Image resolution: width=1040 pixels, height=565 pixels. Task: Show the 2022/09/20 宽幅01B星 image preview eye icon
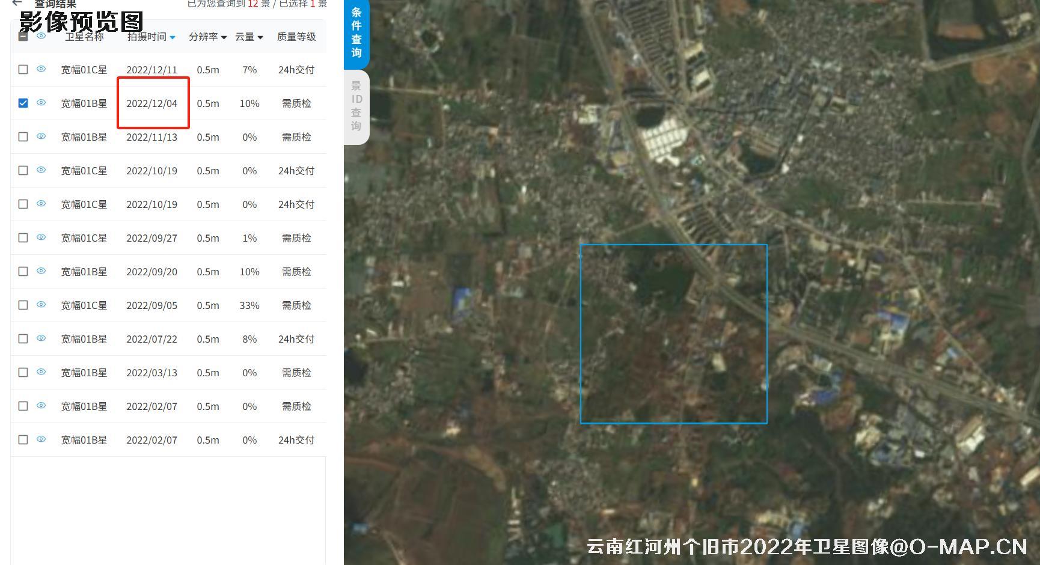pos(41,272)
